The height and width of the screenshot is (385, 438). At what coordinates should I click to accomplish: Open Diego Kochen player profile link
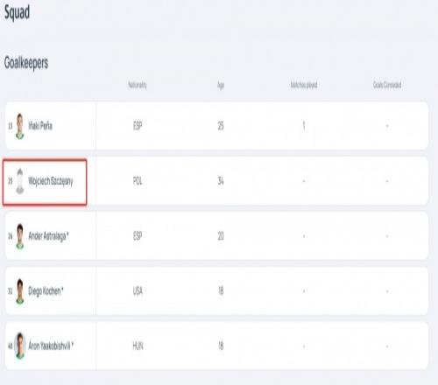[x=46, y=291]
